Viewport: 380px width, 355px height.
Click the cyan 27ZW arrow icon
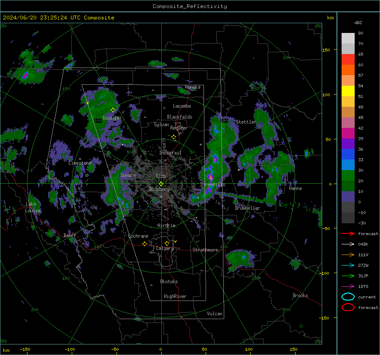[348, 265]
